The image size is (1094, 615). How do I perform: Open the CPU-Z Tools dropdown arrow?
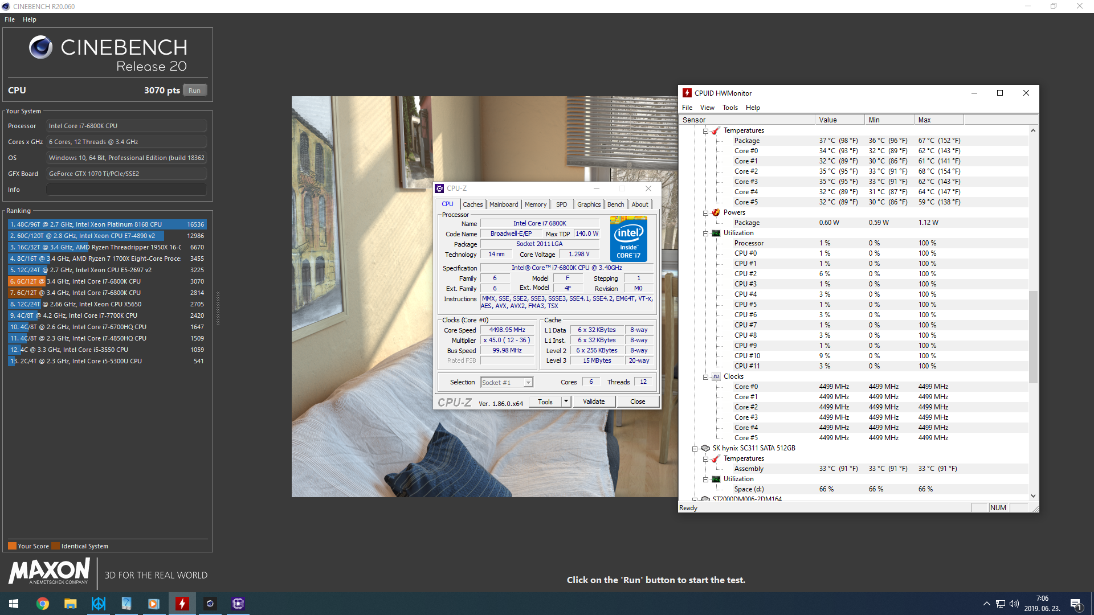(x=566, y=401)
